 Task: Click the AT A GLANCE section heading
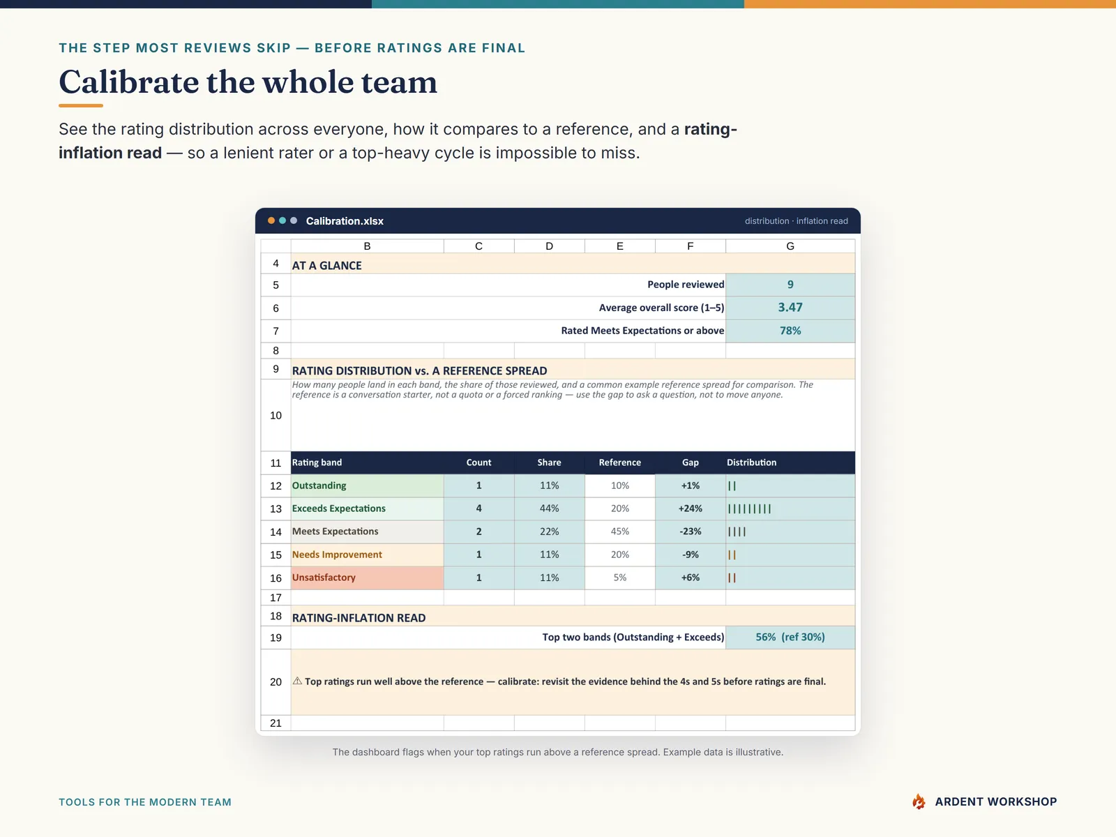[x=326, y=265]
